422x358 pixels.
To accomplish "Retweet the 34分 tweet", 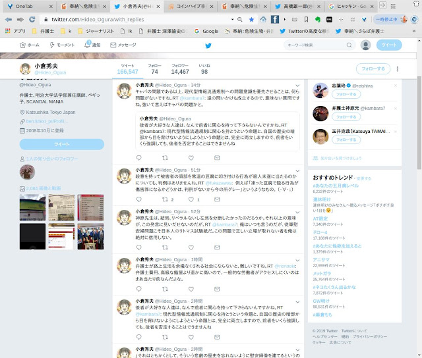I will [165, 158].
